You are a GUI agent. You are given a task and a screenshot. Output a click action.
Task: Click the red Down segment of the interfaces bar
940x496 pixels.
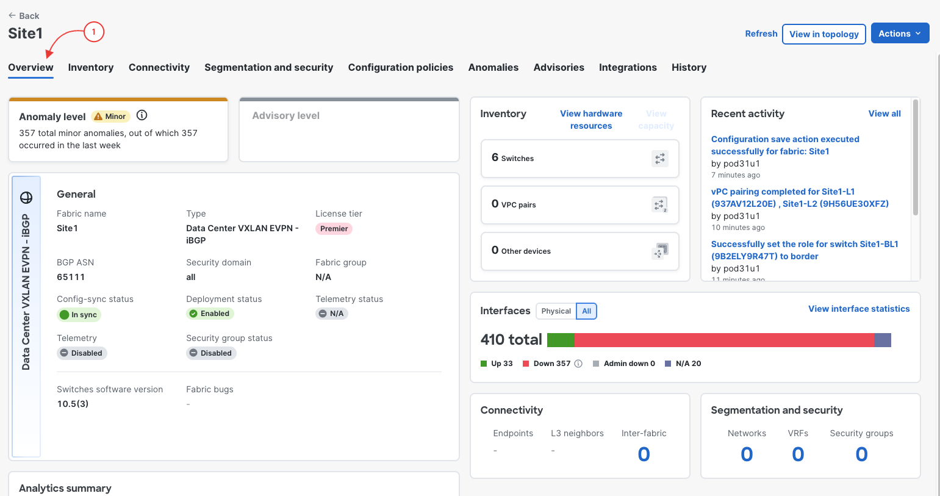click(724, 340)
